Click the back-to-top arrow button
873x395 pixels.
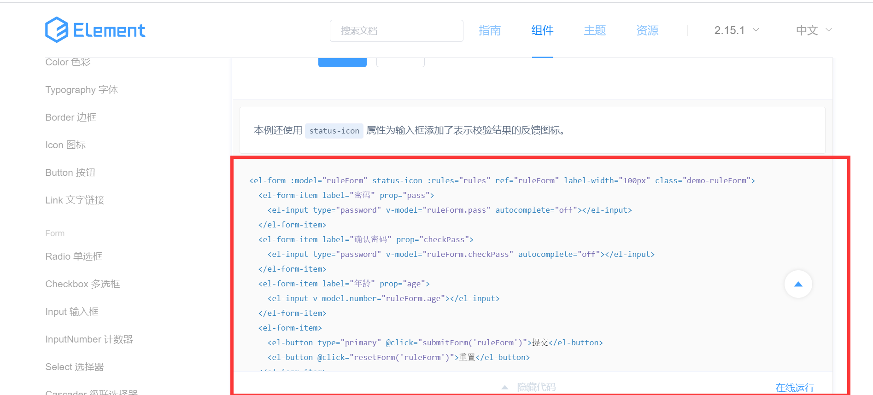798,284
